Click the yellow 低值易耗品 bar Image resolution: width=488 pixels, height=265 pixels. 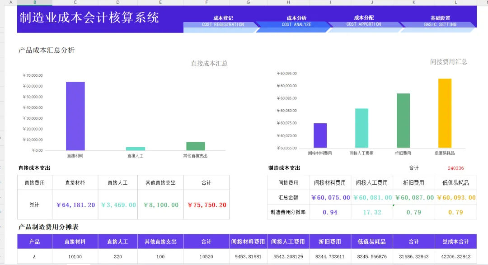point(445,113)
